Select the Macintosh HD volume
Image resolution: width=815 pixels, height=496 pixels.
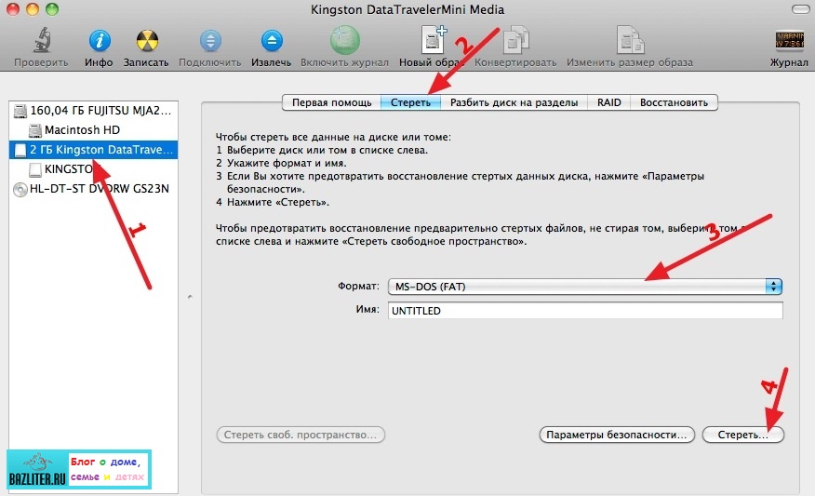coord(94,130)
